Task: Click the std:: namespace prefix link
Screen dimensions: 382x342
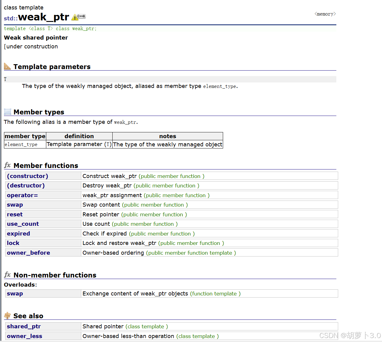Action: click(x=11, y=18)
